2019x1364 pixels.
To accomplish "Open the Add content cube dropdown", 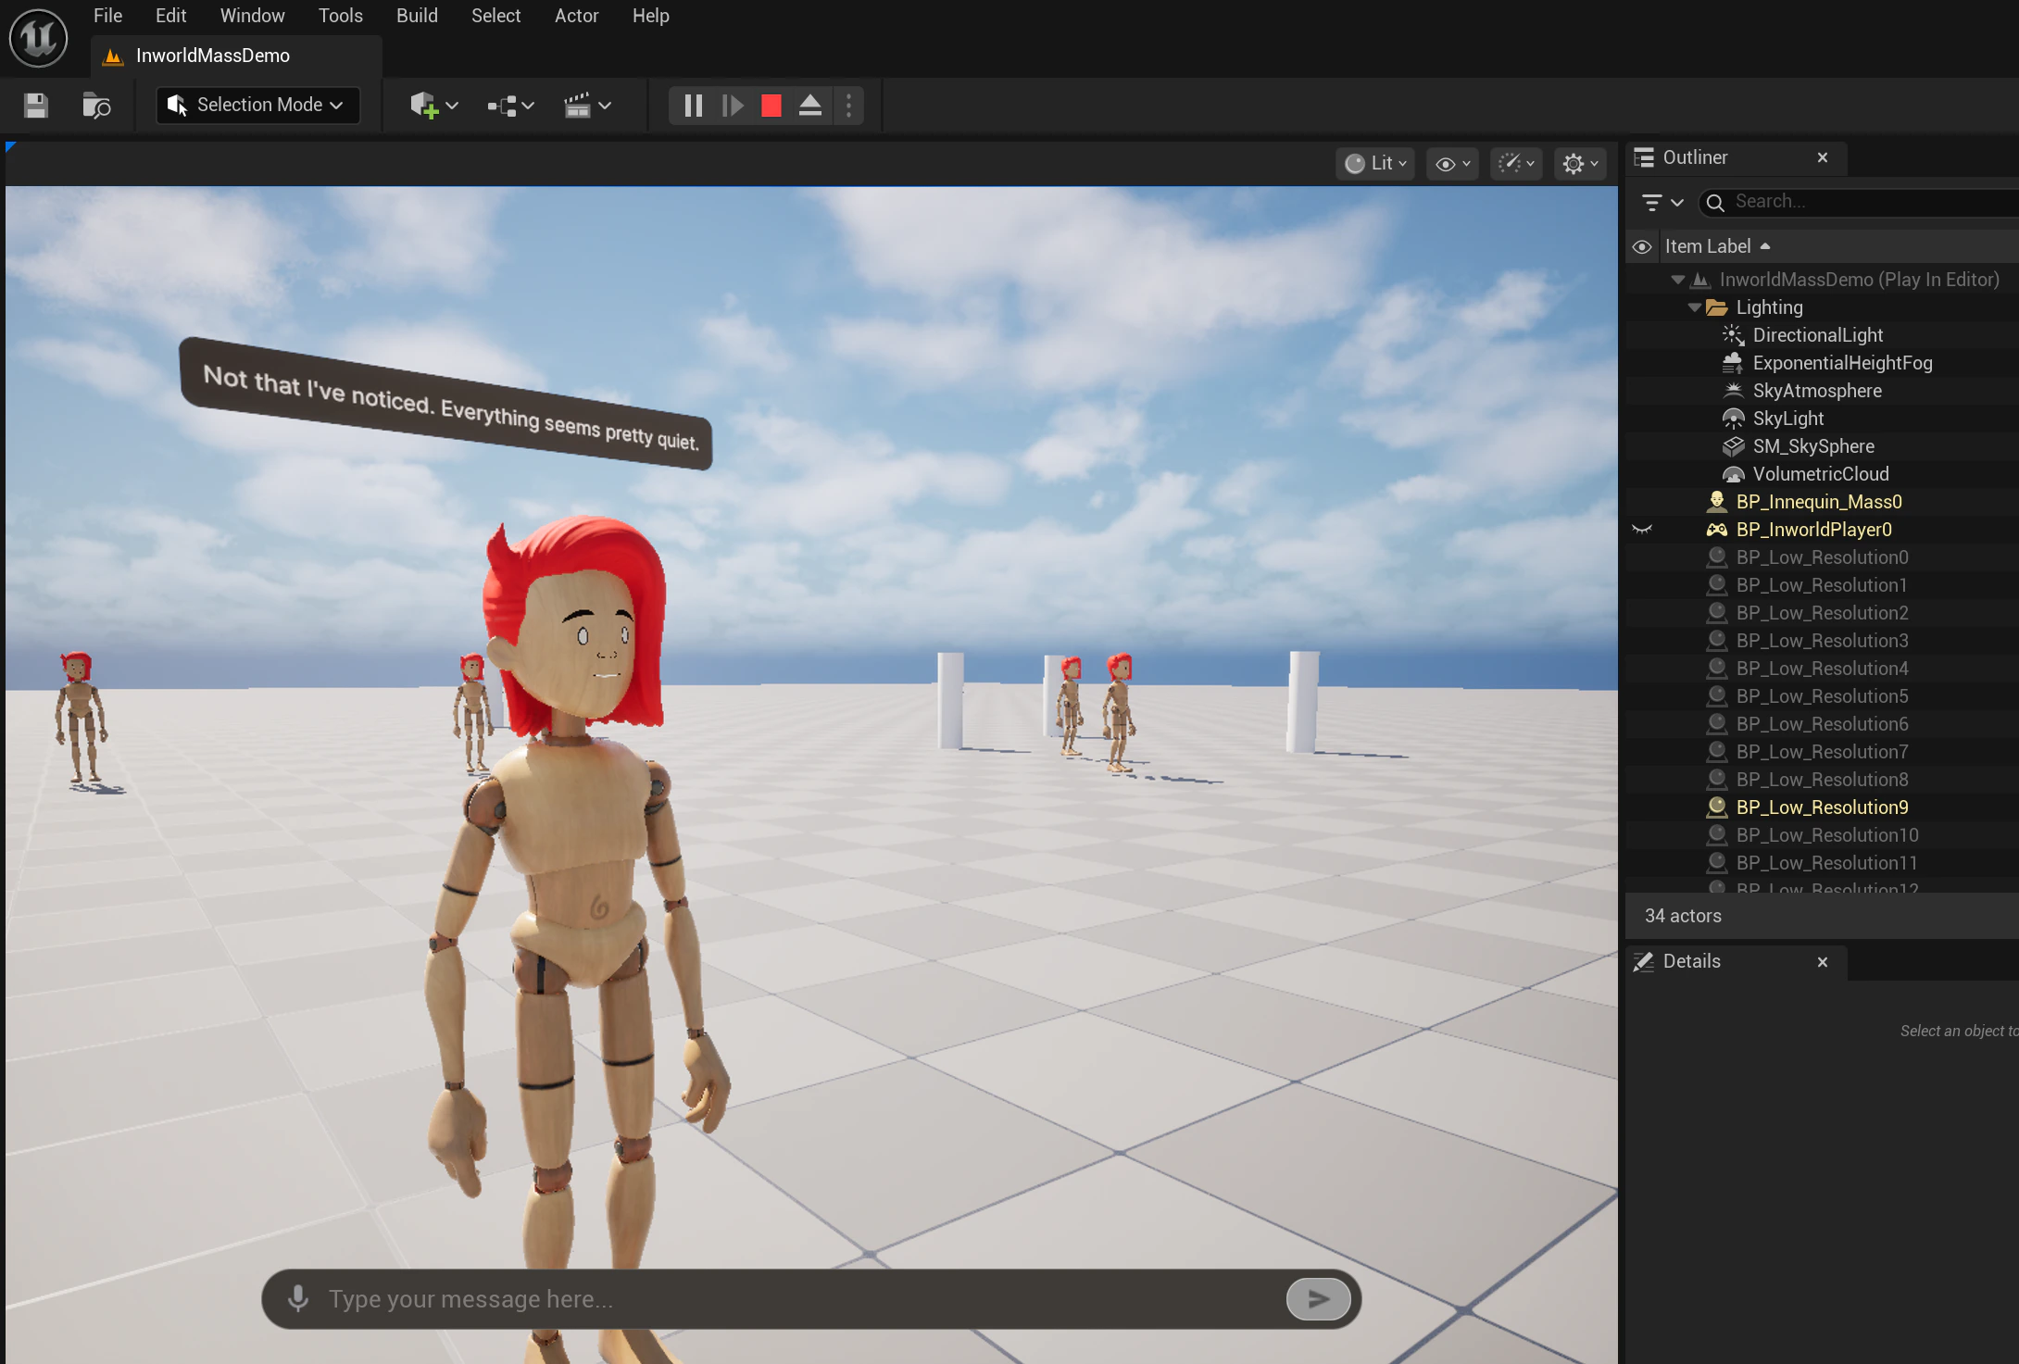I will (434, 106).
